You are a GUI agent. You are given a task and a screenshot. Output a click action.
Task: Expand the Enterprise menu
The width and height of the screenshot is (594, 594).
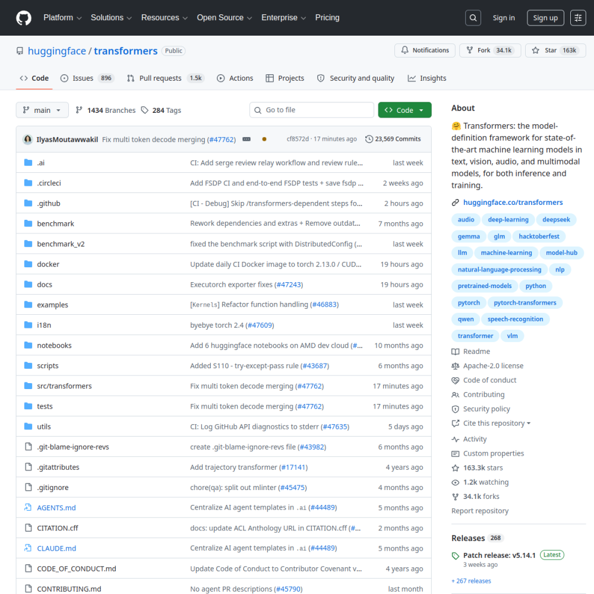284,18
